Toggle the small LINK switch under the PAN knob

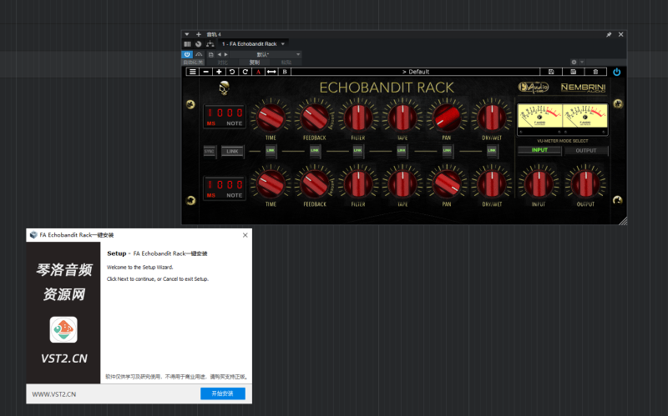coord(447,151)
